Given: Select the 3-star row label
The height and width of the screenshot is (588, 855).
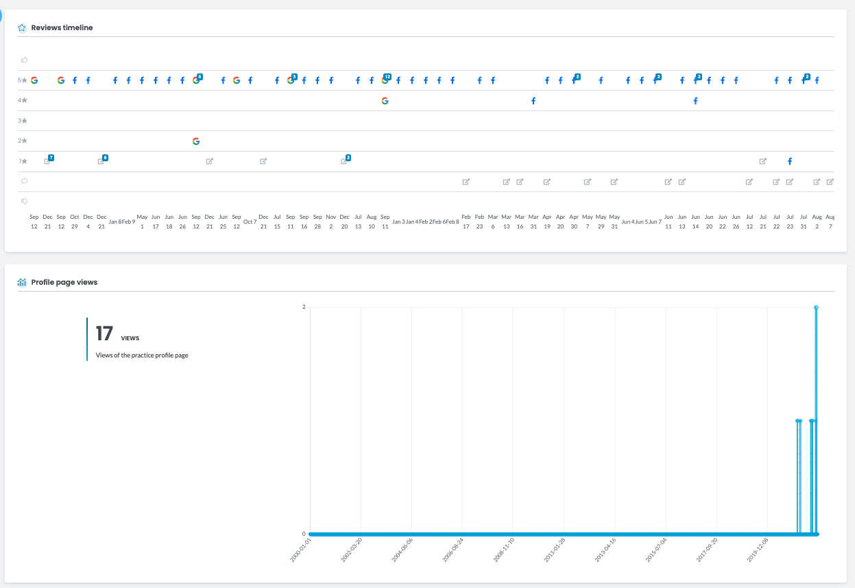Looking at the screenshot, I should coord(23,120).
